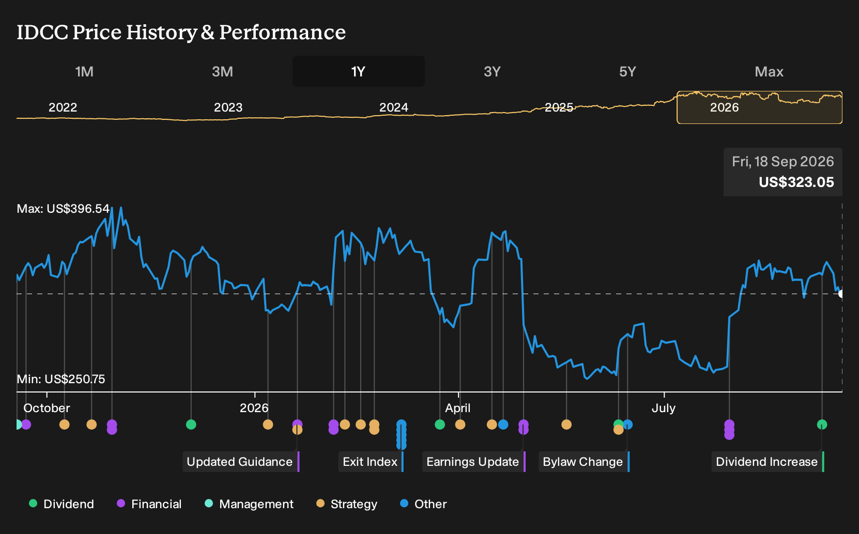This screenshot has width=859, height=534.
Task: Toggle the Management legend filter
Action: coord(249,504)
